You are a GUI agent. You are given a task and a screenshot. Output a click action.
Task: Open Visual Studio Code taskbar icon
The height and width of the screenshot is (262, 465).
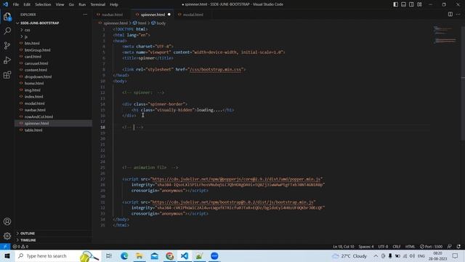click(x=185, y=255)
